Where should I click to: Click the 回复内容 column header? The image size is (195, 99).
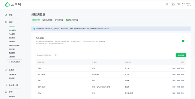128,62
